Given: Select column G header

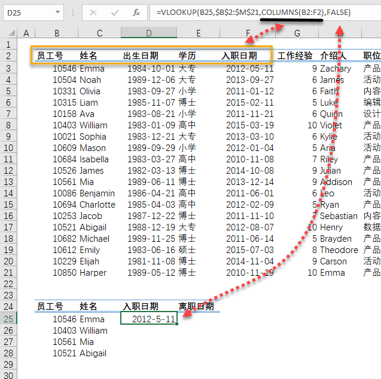Looking at the screenshot, I should pos(297,33).
